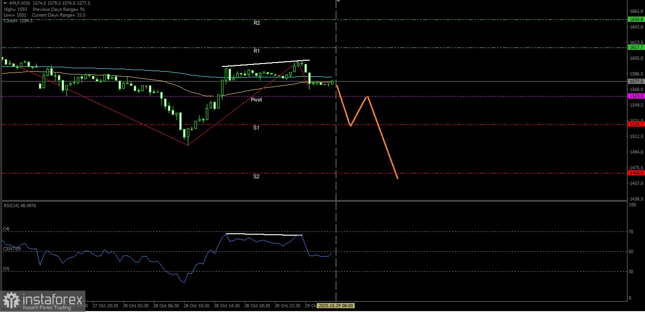The height and width of the screenshot is (312, 645).
Task: Click the 27 Oct 20:30 time axis label
Action: pyautogui.click(x=105, y=306)
